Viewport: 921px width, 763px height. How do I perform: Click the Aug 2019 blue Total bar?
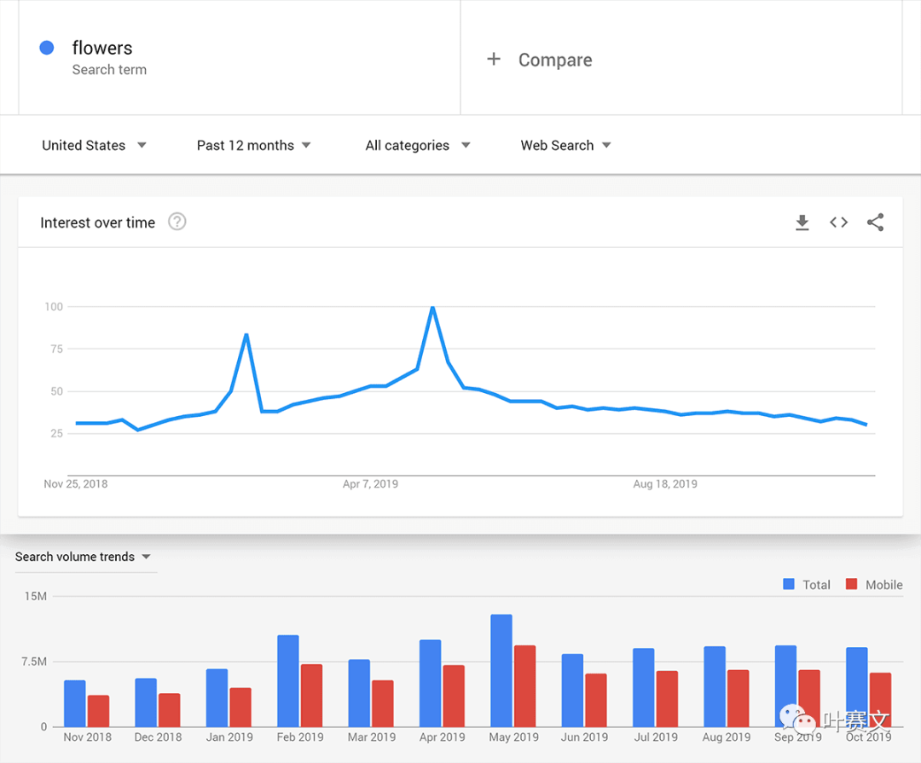click(715, 686)
